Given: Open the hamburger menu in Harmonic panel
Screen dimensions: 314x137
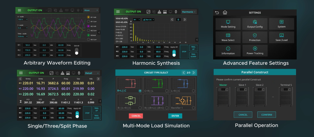Looking at the screenshot, I should coord(118,12).
